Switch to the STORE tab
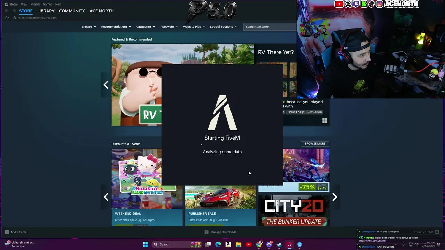Viewport: 445px width, 250px height. [26, 11]
